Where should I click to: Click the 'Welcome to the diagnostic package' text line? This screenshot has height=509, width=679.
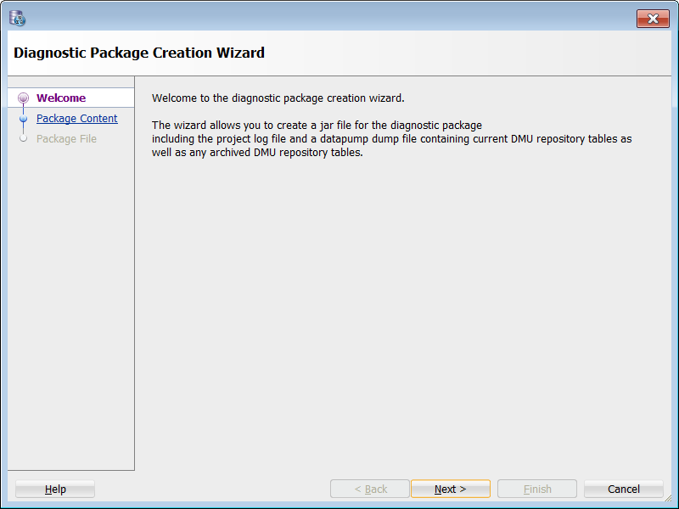278,98
